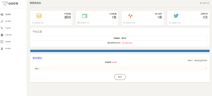Click the 1条 value under 接口域名
Image resolution: width=212 pixels, height=96 pixels.
pos(160,17)
